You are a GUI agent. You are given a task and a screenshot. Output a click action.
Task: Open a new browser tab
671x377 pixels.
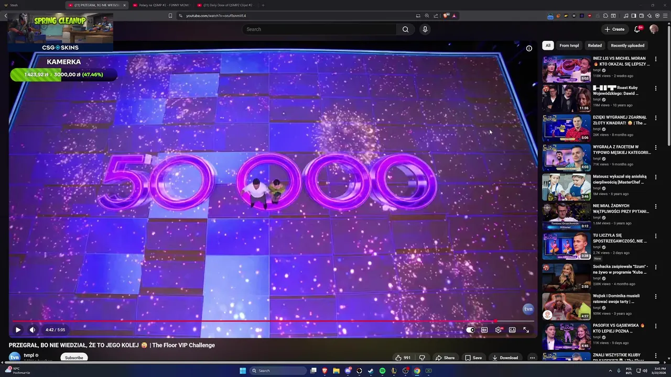click(x=263, y=5)
